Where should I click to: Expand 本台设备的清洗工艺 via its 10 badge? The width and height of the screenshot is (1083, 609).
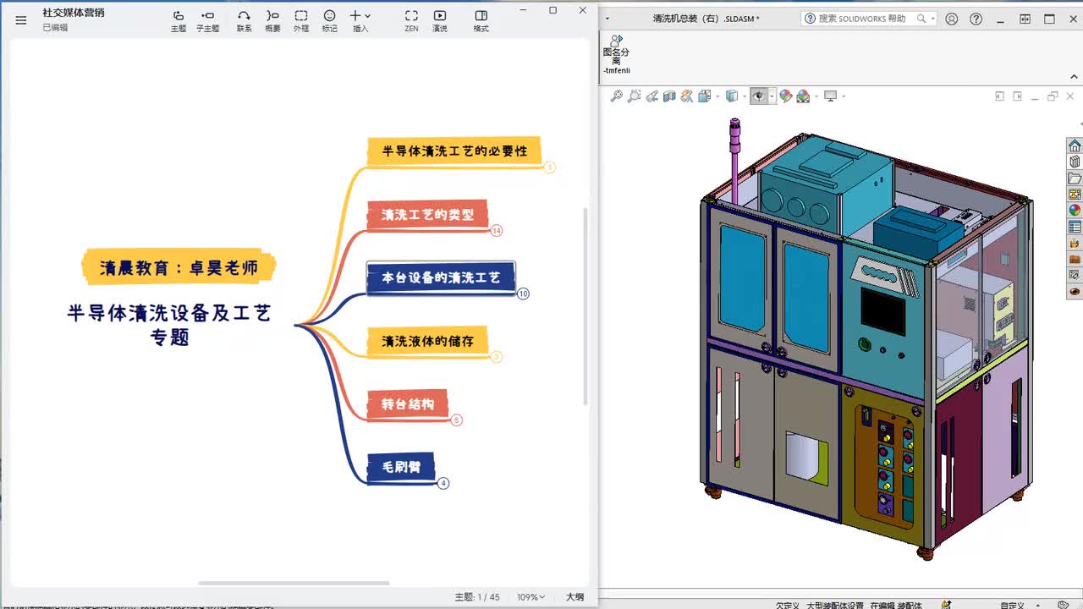tap(523, 294)
